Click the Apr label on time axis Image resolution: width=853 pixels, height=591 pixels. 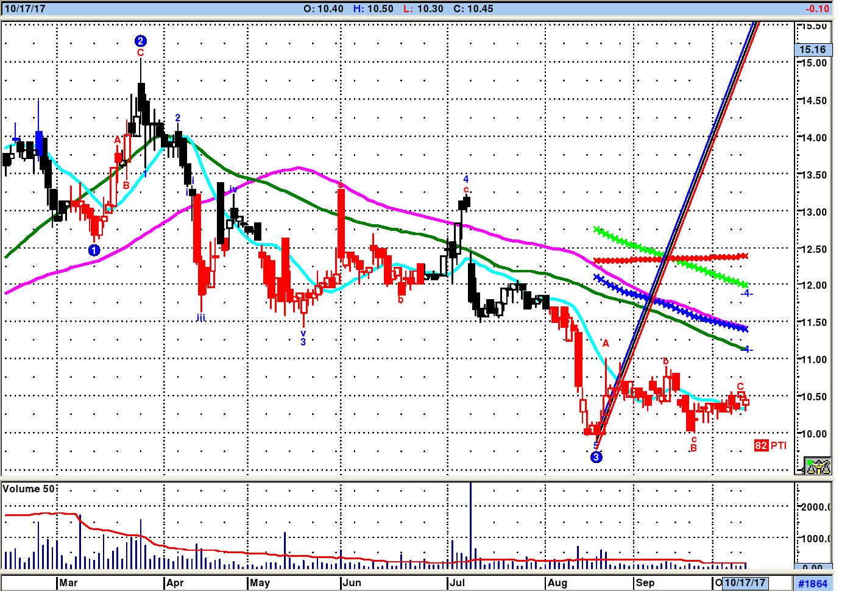click(x=175, y=582)
